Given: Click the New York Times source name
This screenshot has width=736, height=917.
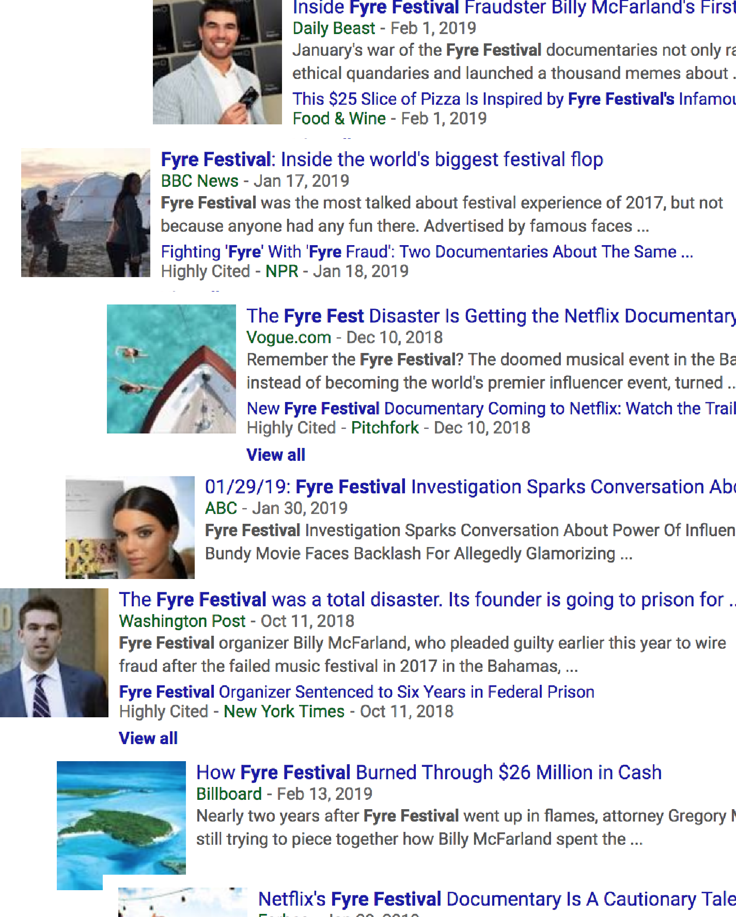Looking at the screenshot, I should pos(284,711).
